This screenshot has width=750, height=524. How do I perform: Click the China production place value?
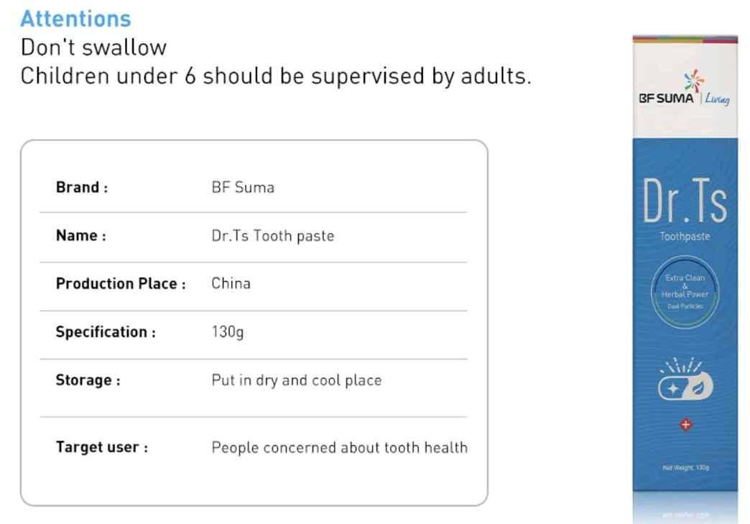coord(231,283)
